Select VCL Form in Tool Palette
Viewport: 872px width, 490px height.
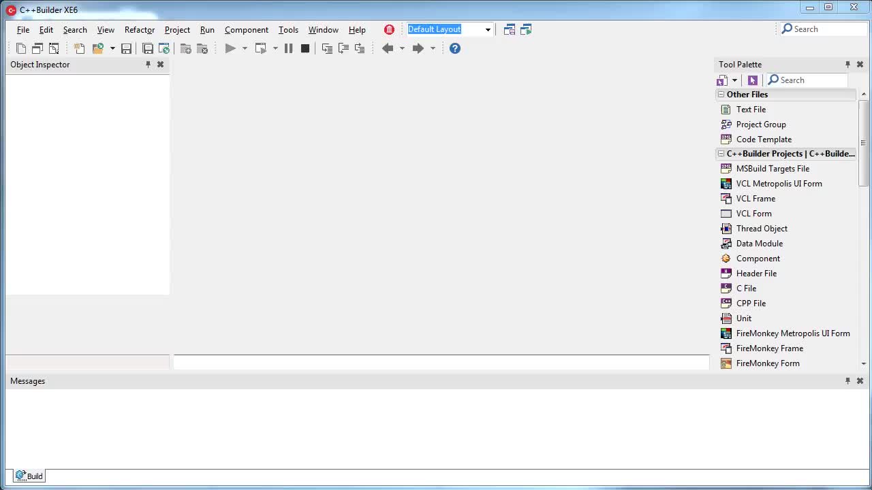(753, 214)
